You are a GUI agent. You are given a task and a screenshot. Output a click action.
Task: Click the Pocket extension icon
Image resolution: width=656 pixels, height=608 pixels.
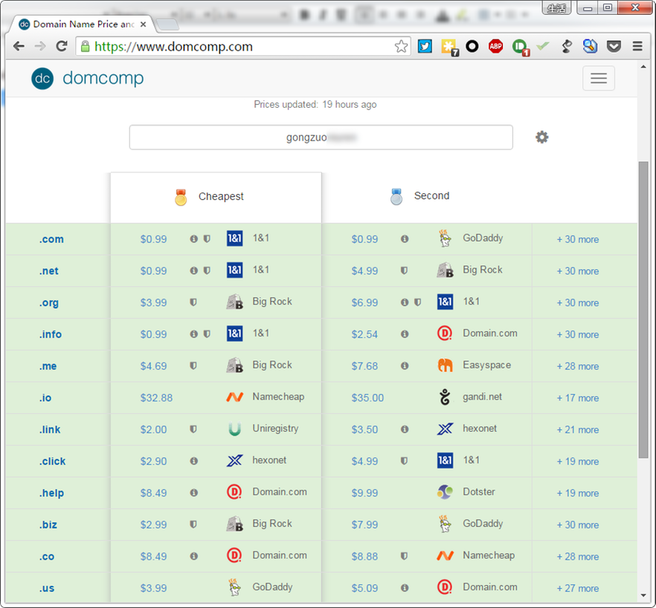point(614,46)
